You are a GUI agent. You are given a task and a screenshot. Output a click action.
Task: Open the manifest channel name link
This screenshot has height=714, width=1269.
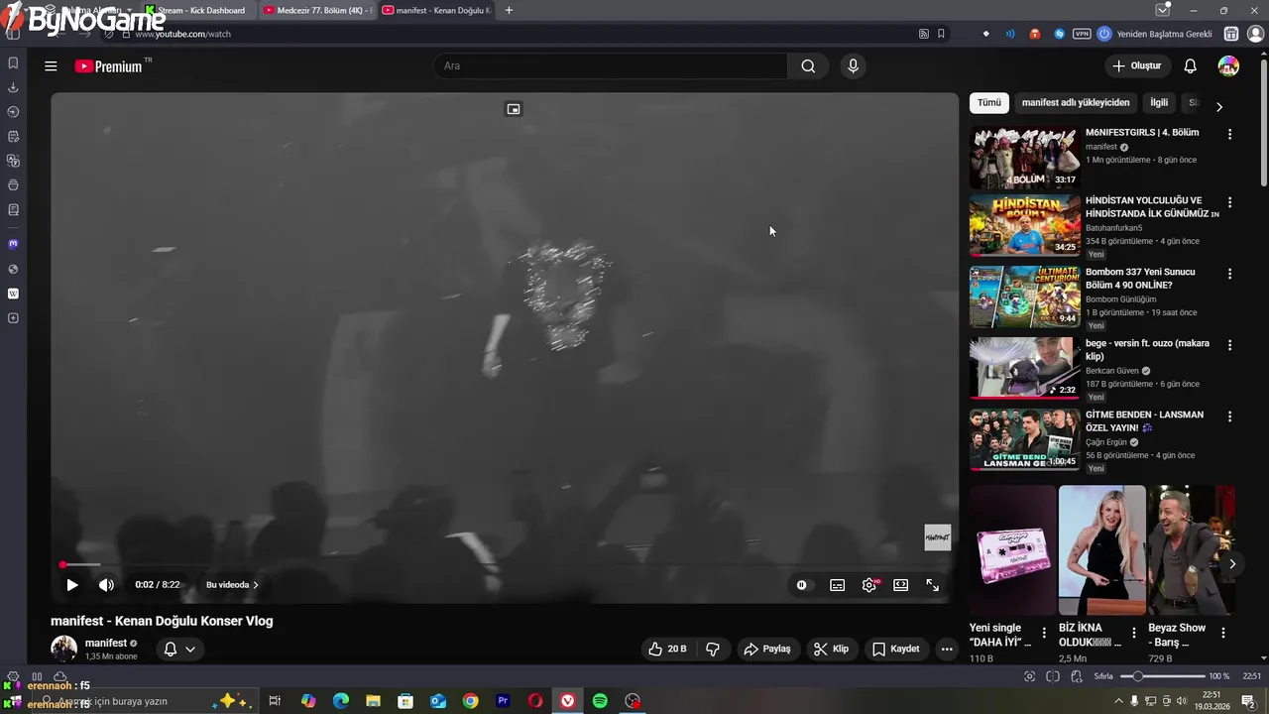coord(106,644)
